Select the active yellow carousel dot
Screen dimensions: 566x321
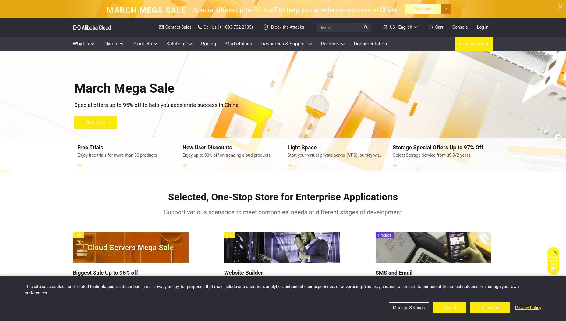pos(269,130)
